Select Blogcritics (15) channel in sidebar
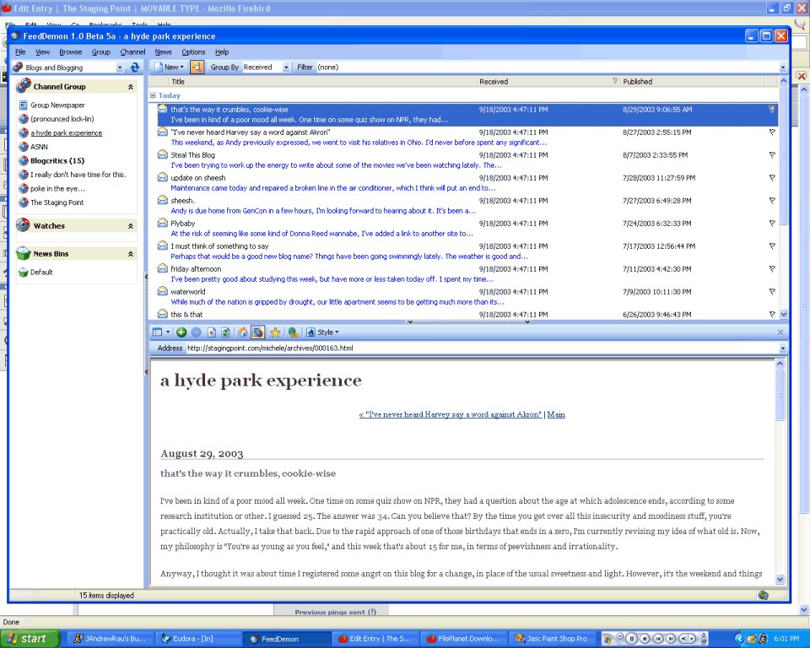 point(57,160)
